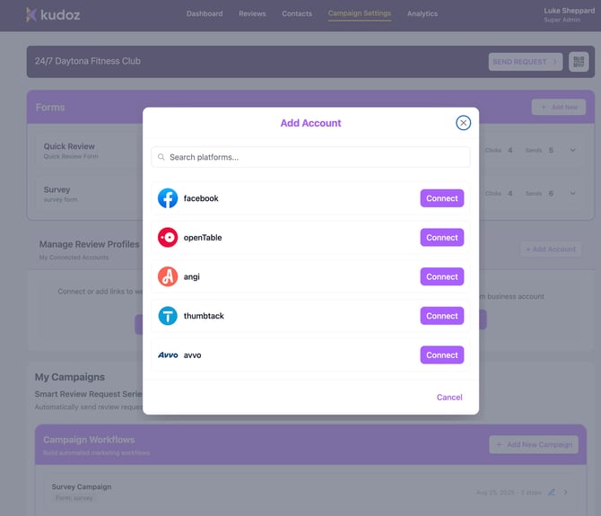Screen dimensions: 601x516
Task: Open Survey Campaign details chevron
Action: point(565,492)
